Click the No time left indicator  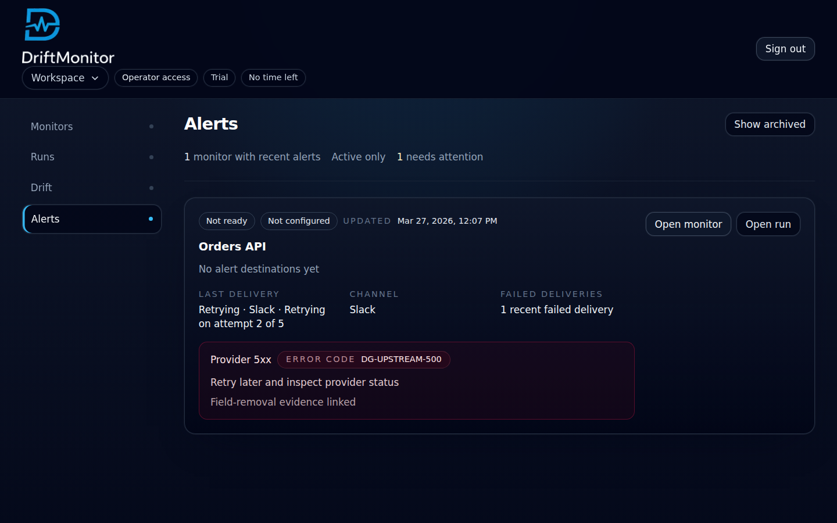click(273, 77)
